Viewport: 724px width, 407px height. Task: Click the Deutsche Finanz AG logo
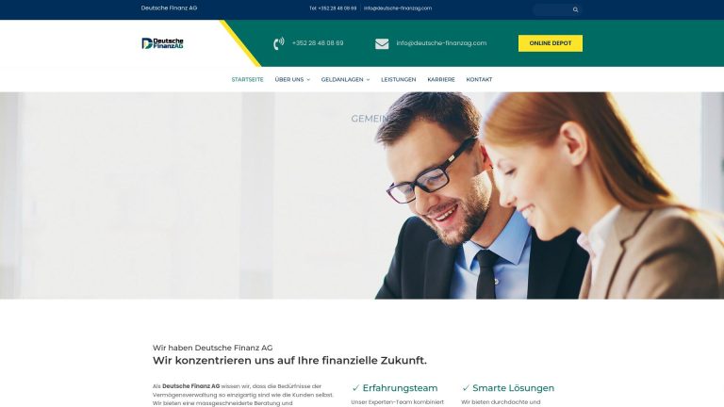click(162, 43)
